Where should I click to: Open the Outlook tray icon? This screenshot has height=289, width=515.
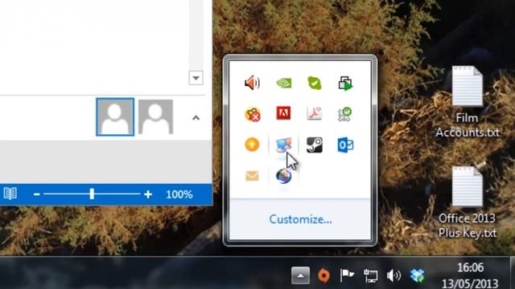(345, 144)
